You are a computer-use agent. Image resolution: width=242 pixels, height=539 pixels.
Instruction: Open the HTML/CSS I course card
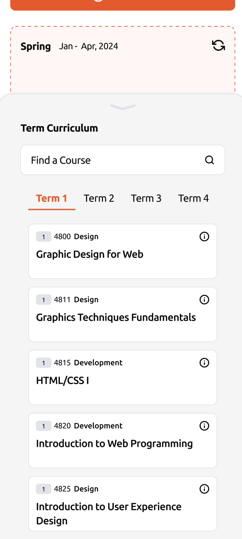point(115,381)
